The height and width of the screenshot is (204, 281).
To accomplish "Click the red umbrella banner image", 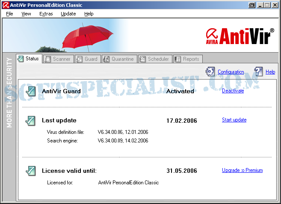I will (87, 37).
